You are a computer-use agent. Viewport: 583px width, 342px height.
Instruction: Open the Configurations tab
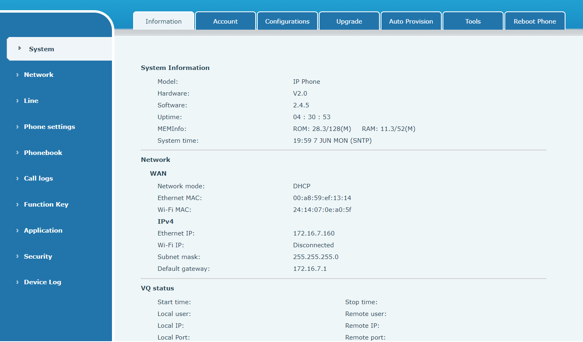[287, 21]
